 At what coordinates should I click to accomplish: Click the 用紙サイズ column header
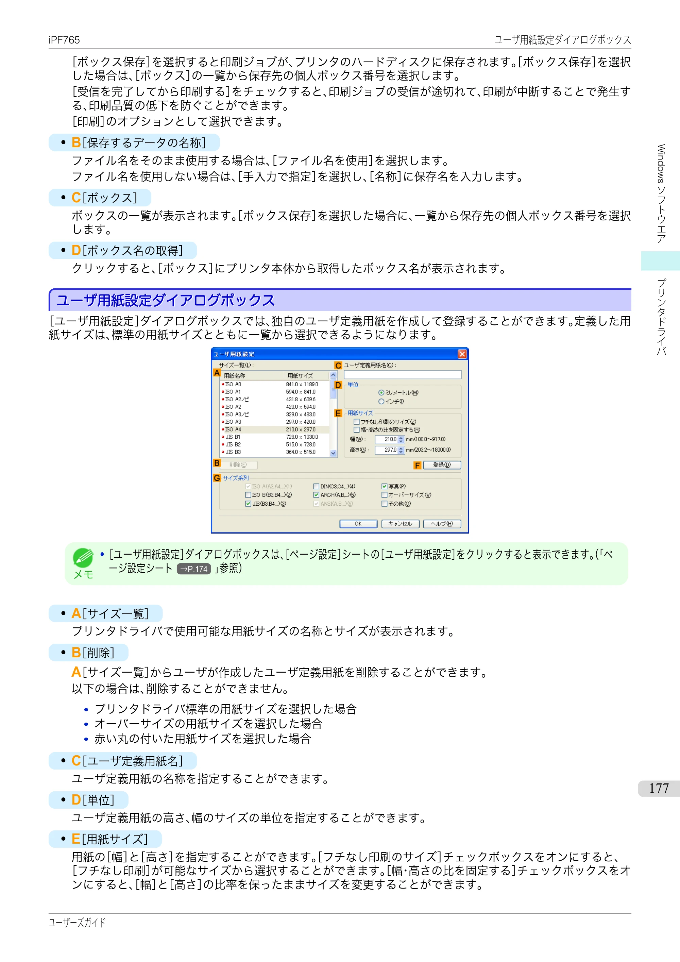pyautogui.click(x=306, y=375)
